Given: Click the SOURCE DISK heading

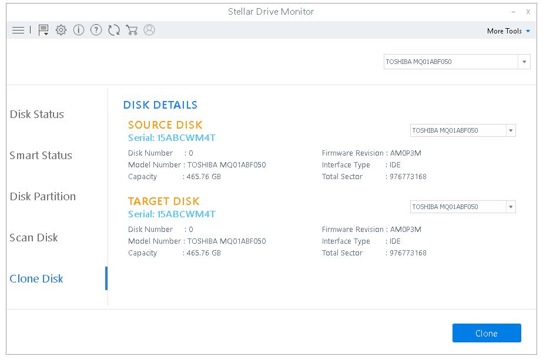Looking at the screenshot, I should [165, 125].
